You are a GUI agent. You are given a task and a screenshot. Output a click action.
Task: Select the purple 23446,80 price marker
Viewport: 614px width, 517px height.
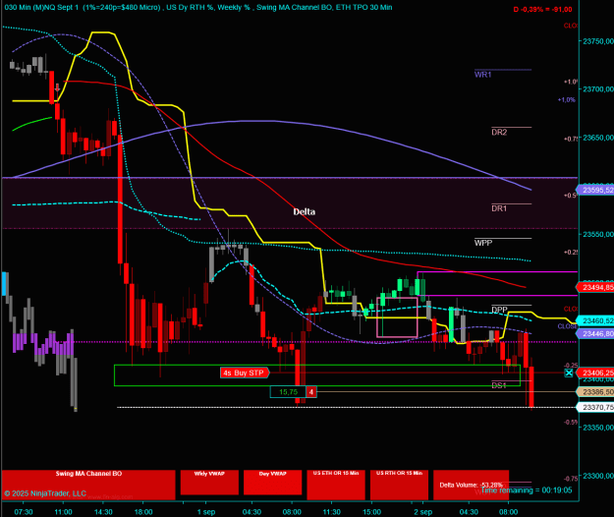[x=595, y=334]
